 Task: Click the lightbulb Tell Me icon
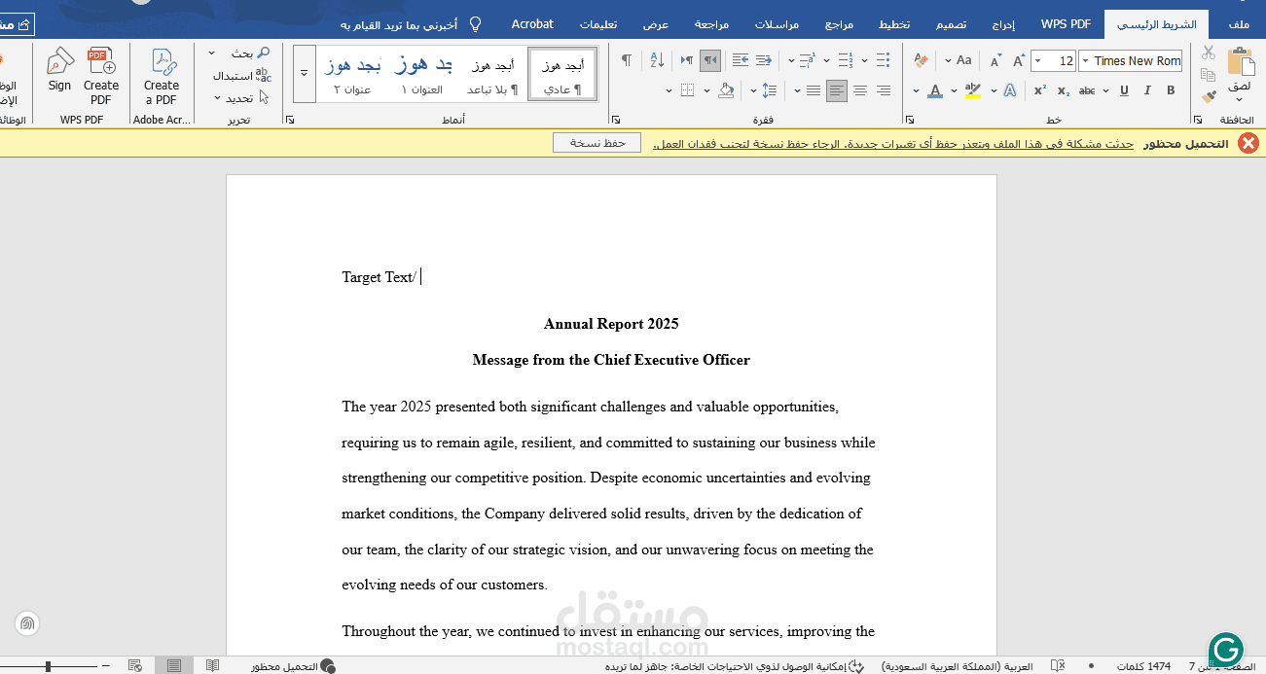[x=475, y=23]
